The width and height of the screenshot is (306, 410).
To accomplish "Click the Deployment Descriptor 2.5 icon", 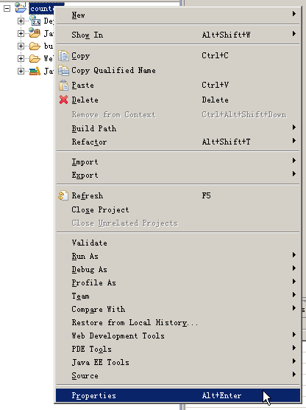I will pyautogui.click(x=35, y=21).
